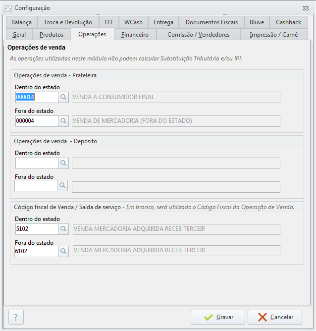Viewport: 316px width, 331px height.
Task: Click the help question mark button
Action: tap(16, 317)
